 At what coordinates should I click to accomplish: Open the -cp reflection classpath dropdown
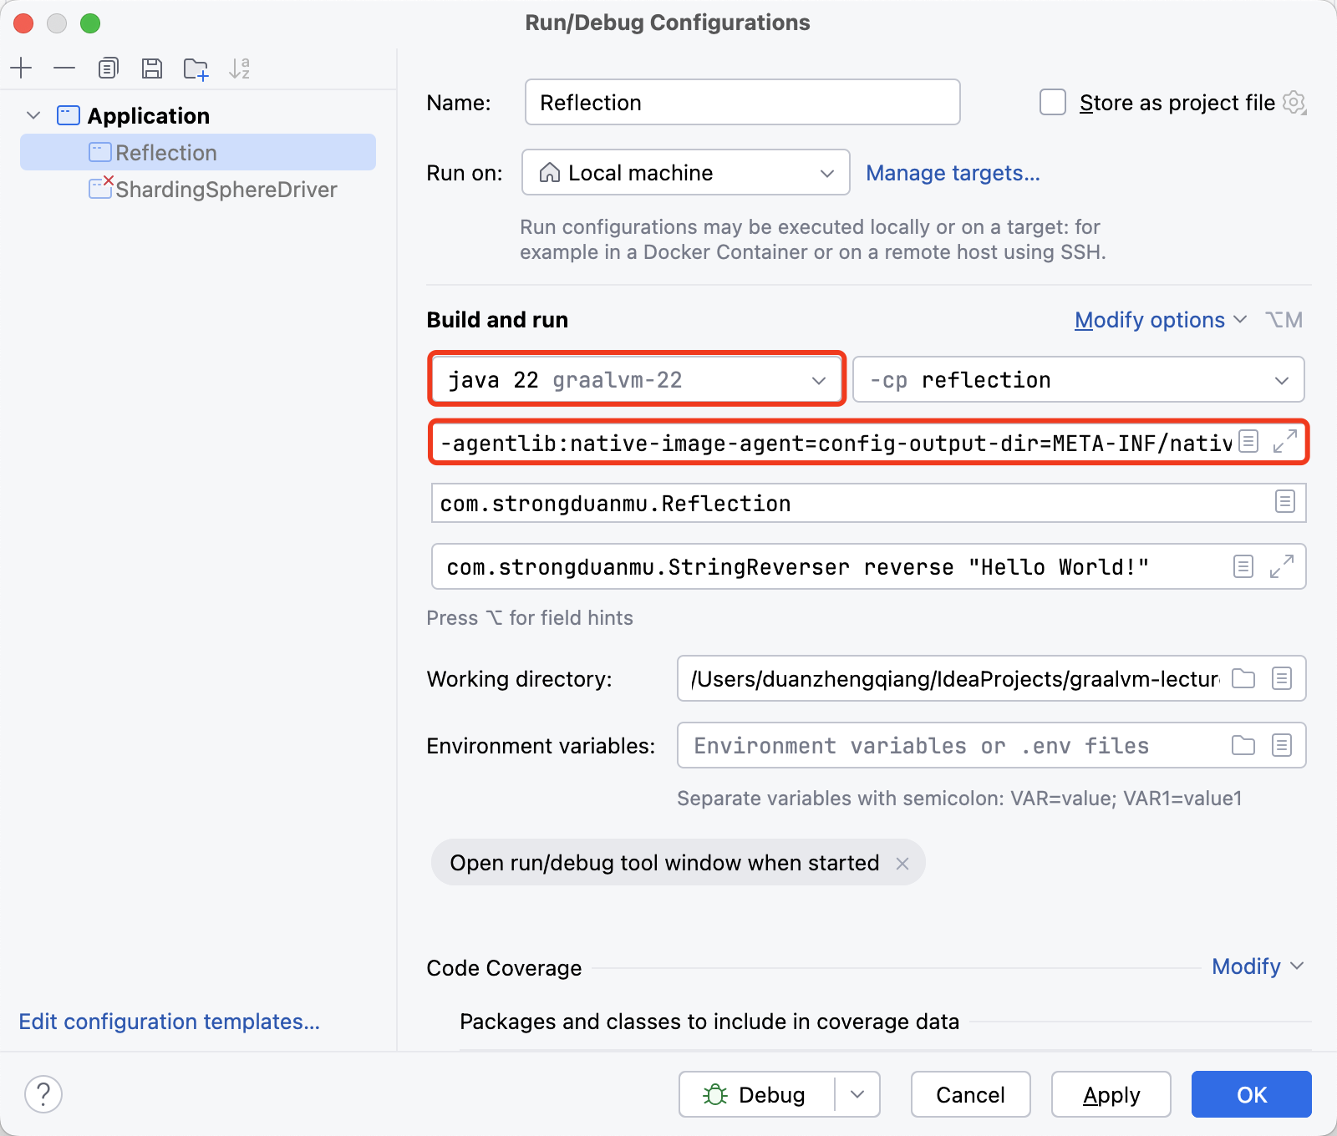coord(1078,380)
